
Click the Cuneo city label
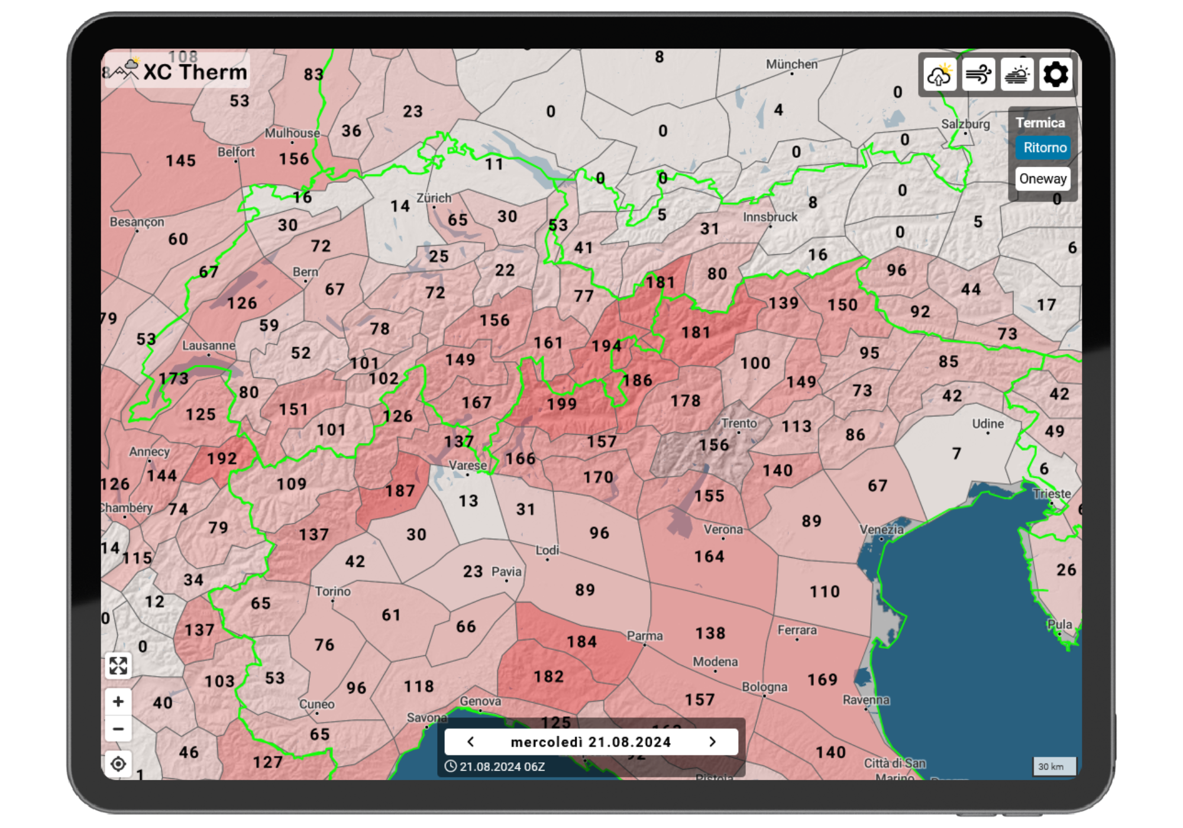click(316, 704)
